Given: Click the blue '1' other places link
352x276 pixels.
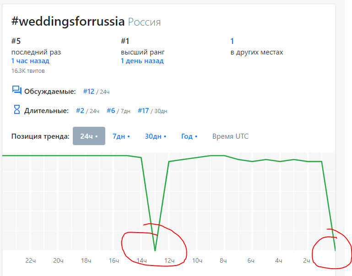Looking at the screenshot, I should pyautogui.click(x=232, y=41).
